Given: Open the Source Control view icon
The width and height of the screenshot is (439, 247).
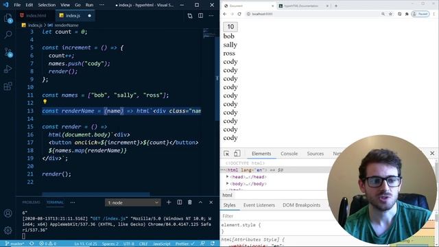Looking at the screenshot, I should 8,52.
